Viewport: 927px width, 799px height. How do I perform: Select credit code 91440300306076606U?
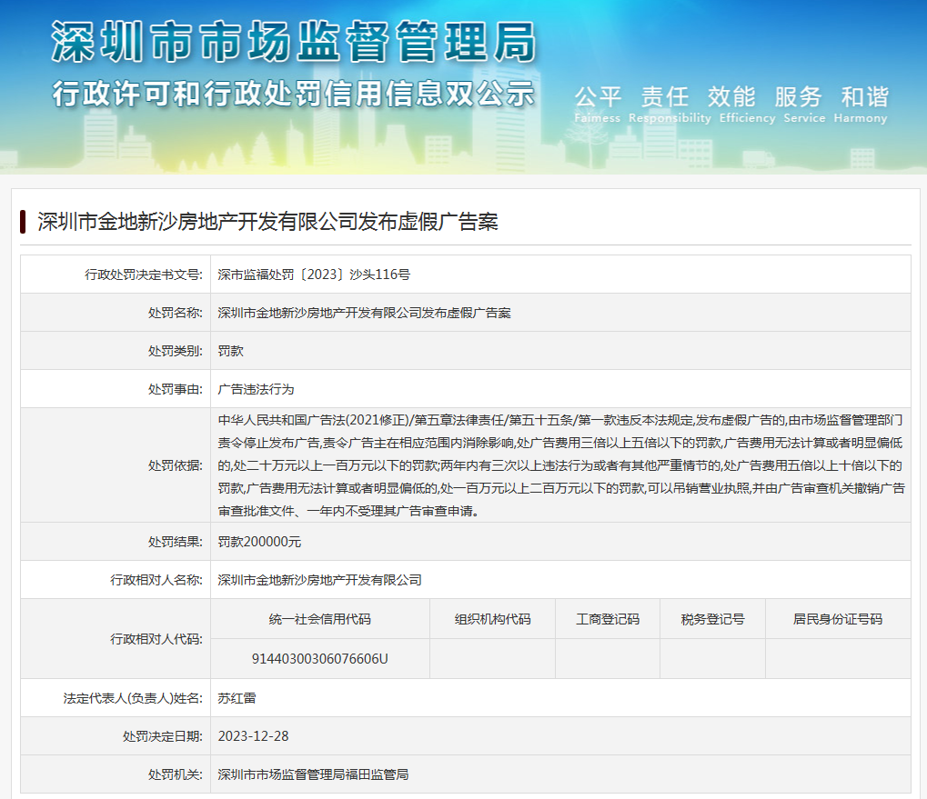tap(319, 658)
